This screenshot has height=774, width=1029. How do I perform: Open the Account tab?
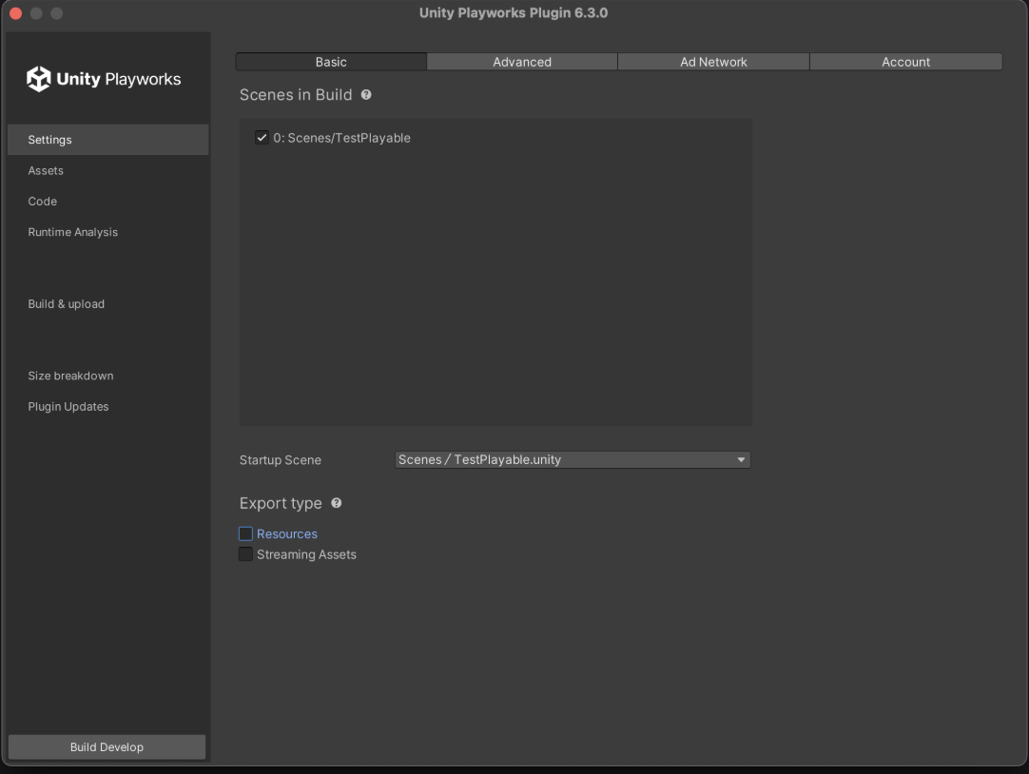point(905,62)
